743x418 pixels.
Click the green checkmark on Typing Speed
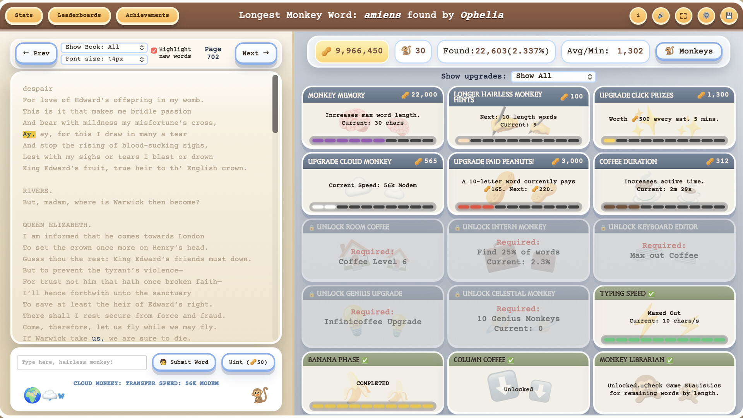click(651, 294)
